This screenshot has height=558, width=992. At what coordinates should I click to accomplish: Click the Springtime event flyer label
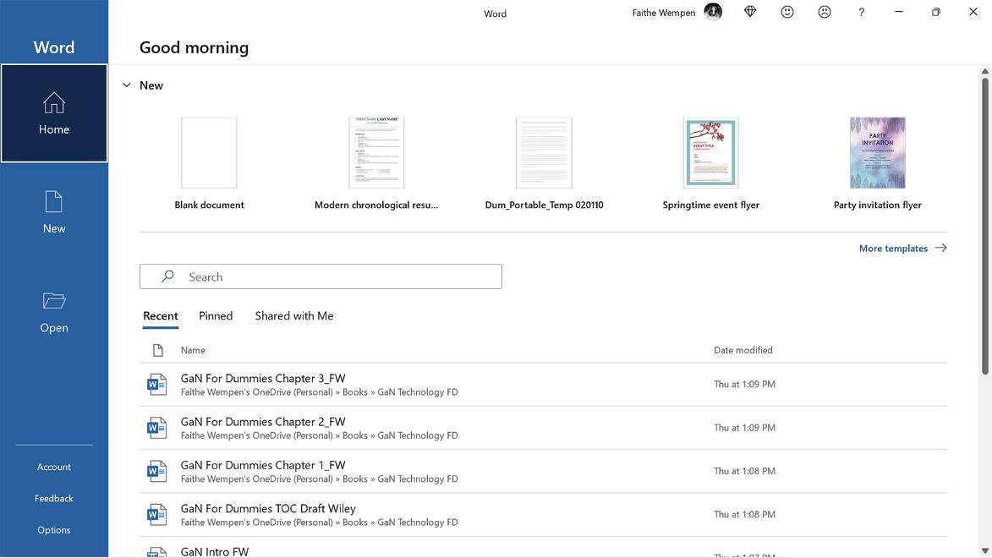click(x=711, y=205)
